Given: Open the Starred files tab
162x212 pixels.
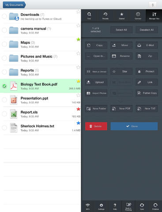Looking at the screenshot, I should tap(122, 15).
